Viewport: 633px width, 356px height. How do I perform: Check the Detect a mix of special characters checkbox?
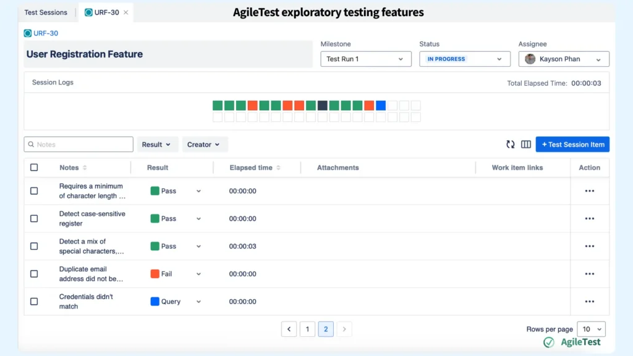[x=34, y=246]
